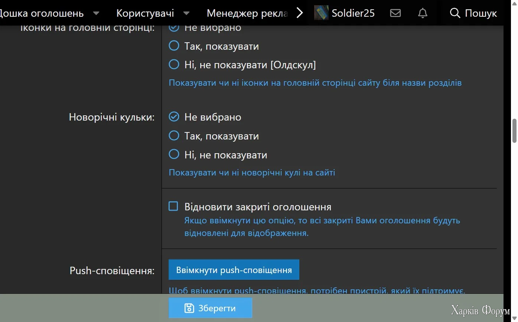Choose "Не вибрано" under Новорічні кульки
This screenshot has width=518, height=322.
point(174,117)
